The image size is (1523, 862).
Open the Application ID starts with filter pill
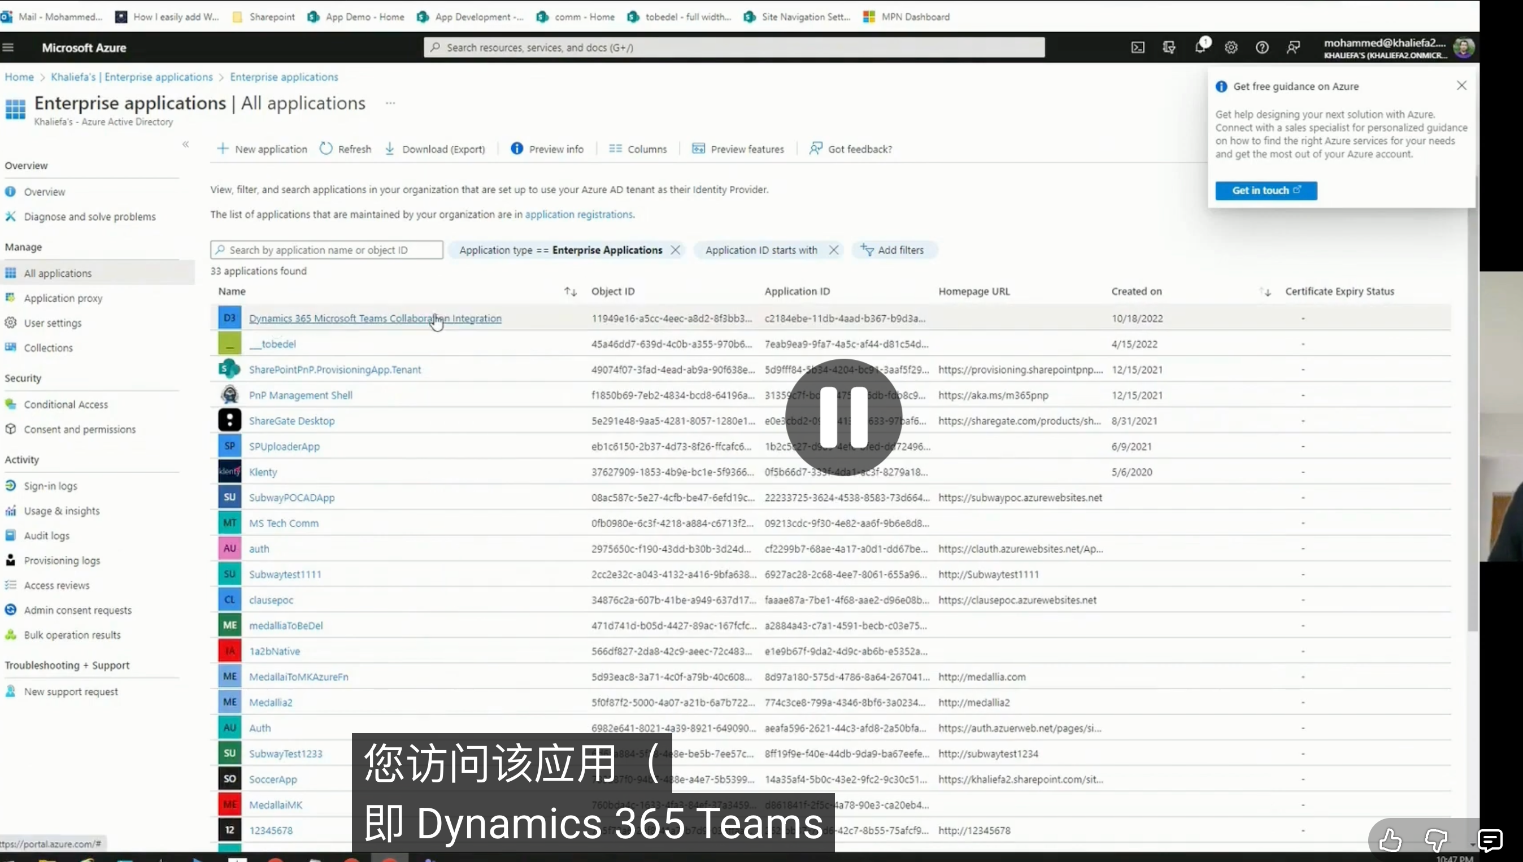[x=760, y=250]
